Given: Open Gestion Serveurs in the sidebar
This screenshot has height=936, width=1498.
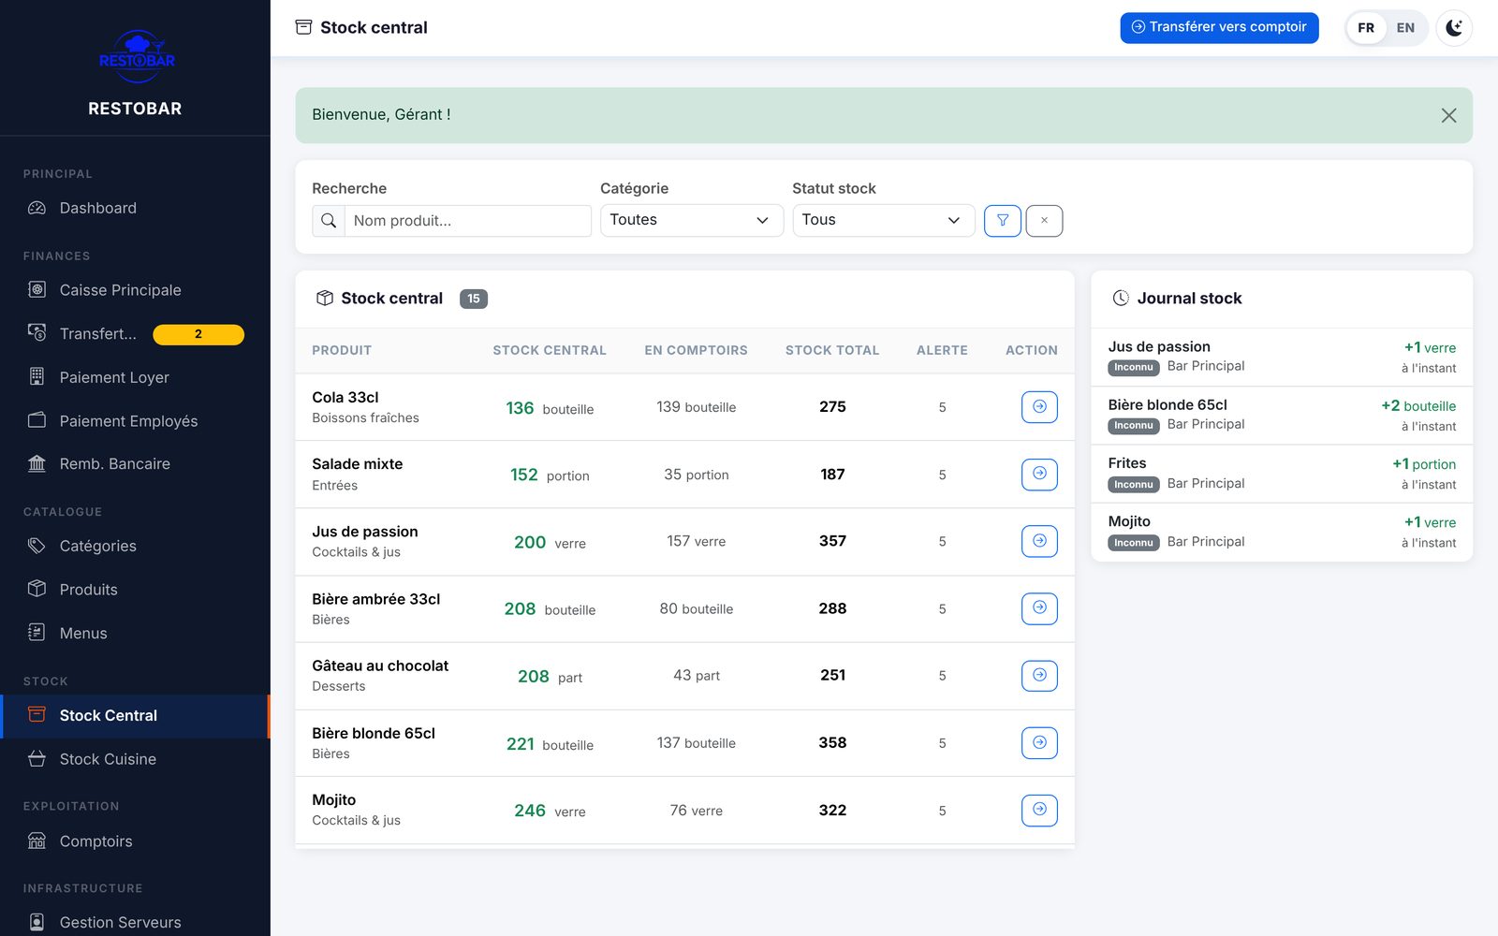Looking at the screenshot, I should (135, 923).
